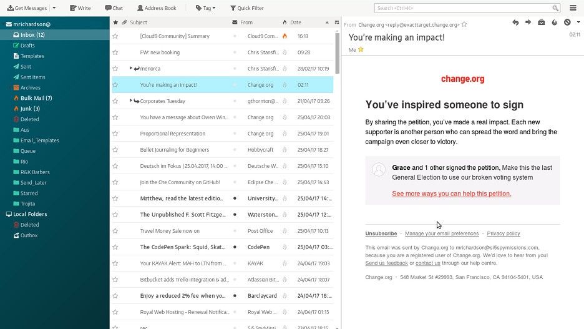This screenshot has height=329, width=584.
Task: Star the Cloud9 Community Summary message
Action: 115,36
